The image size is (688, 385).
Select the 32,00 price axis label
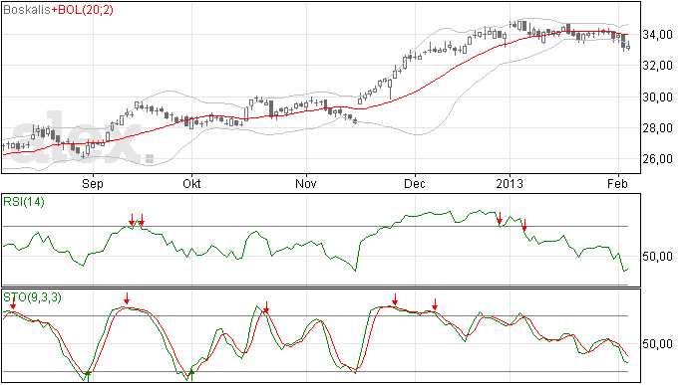pos(657,66)
